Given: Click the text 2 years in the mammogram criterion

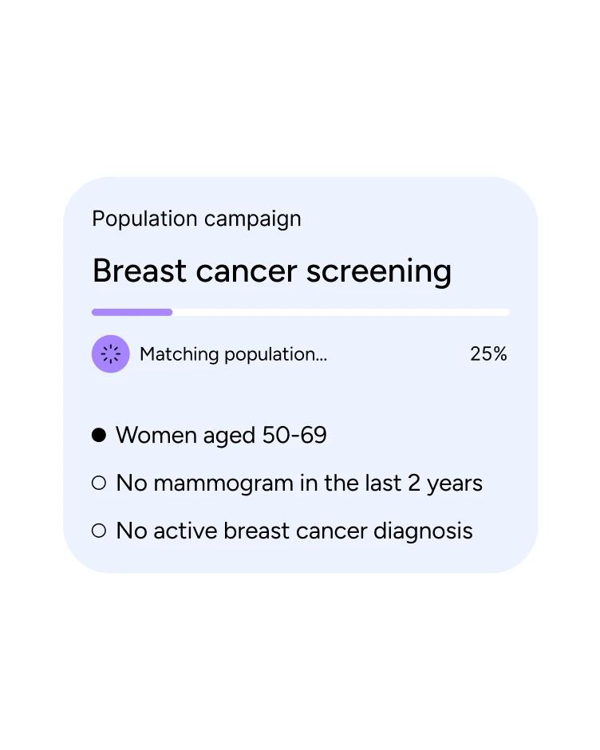Looking at the screenshot, I should coord(445,484).
